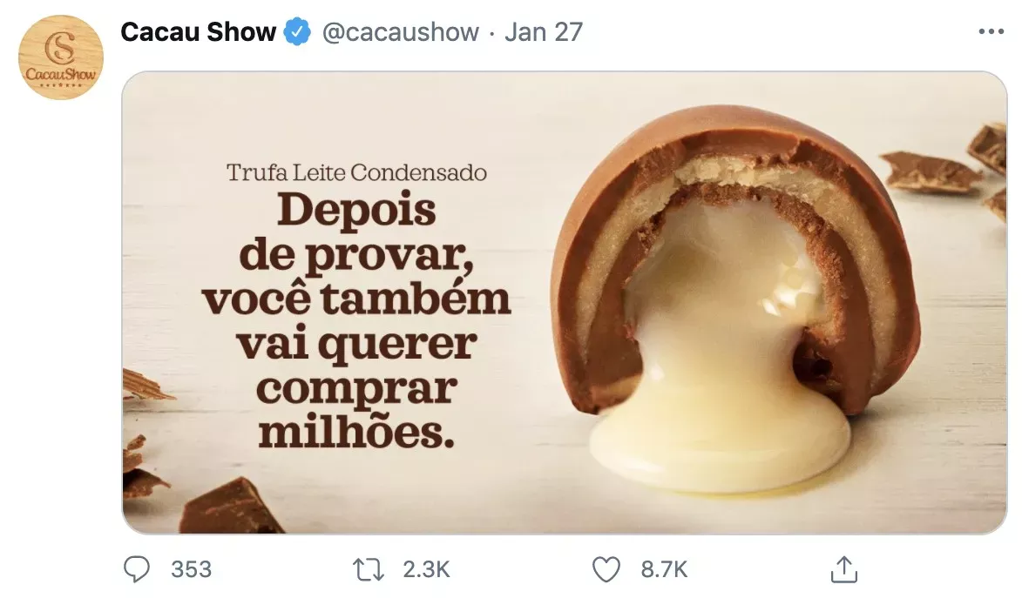1022x598 pixels.
Task: Click the 353 replies count
Action: tap(191, 569)
